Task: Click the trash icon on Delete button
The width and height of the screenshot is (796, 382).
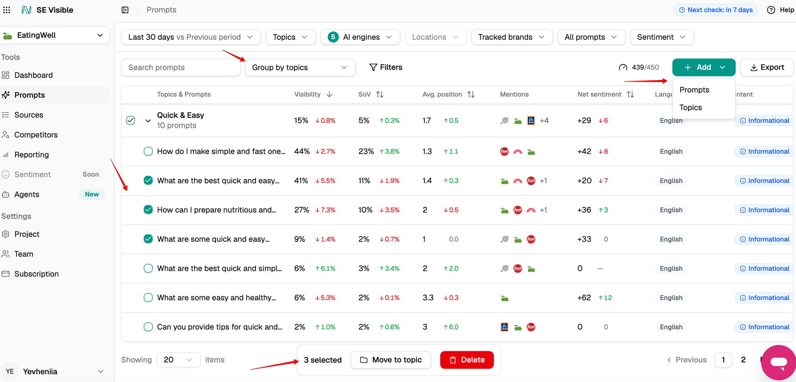Action: (453, 360)
